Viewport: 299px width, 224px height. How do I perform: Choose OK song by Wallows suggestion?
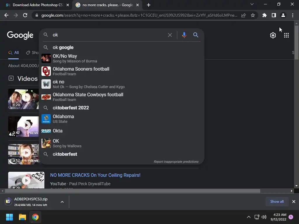pos(121,143)
